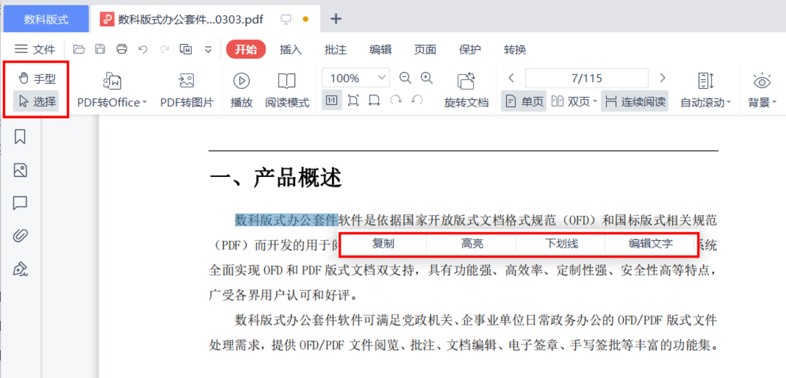
Task: Open the 编辑 tab
Action: point(380,50)
